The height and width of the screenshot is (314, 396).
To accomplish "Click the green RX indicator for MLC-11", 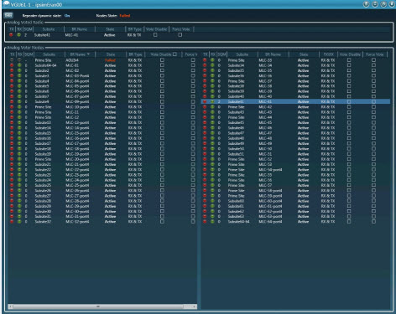I will (19, 112).
